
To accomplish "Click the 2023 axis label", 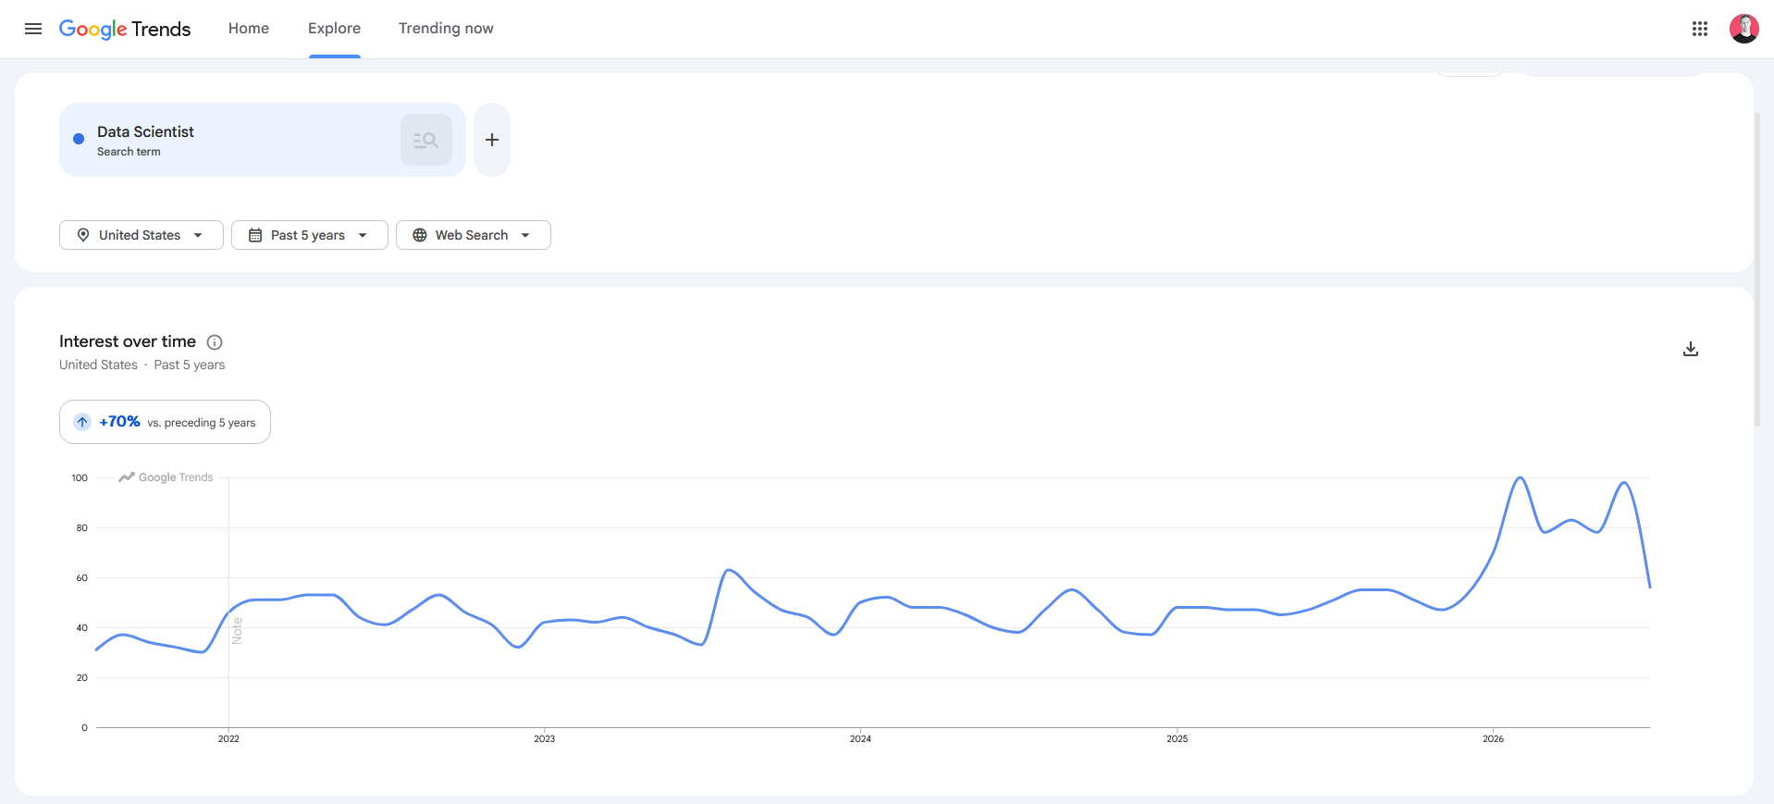I will point(545,738).
